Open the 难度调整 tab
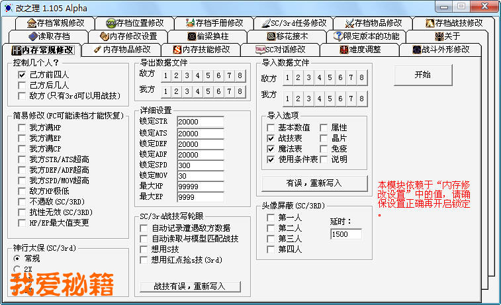Screen dimensions: 501x305 359,50
